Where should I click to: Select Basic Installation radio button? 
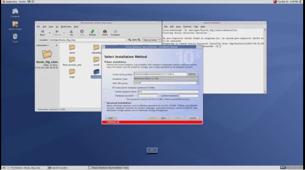coord(105,62)
